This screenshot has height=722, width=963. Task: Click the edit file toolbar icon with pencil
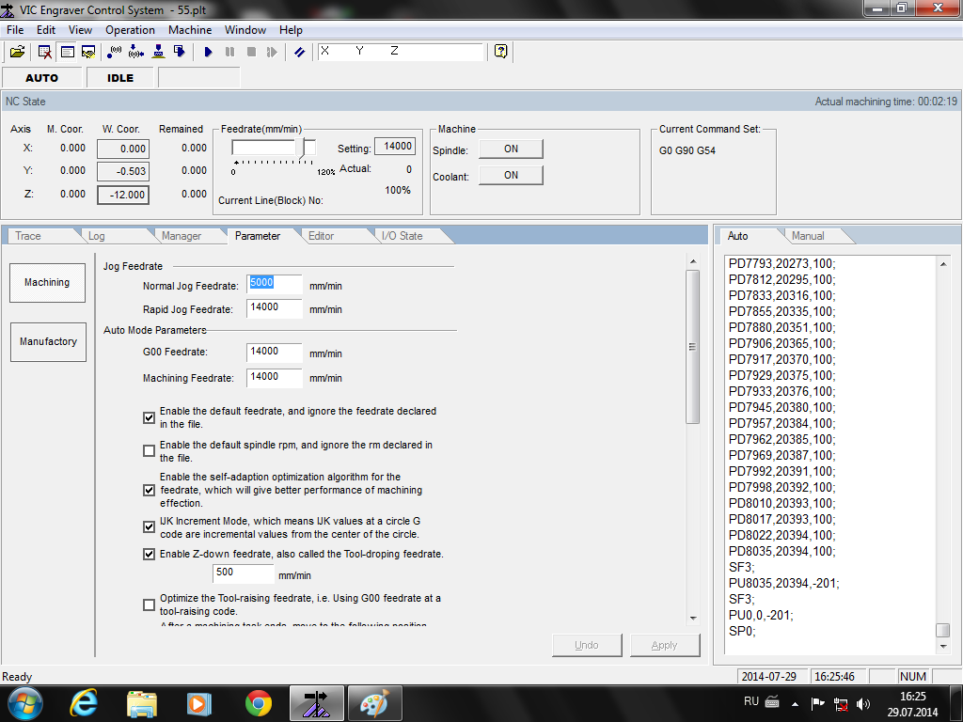88,53
